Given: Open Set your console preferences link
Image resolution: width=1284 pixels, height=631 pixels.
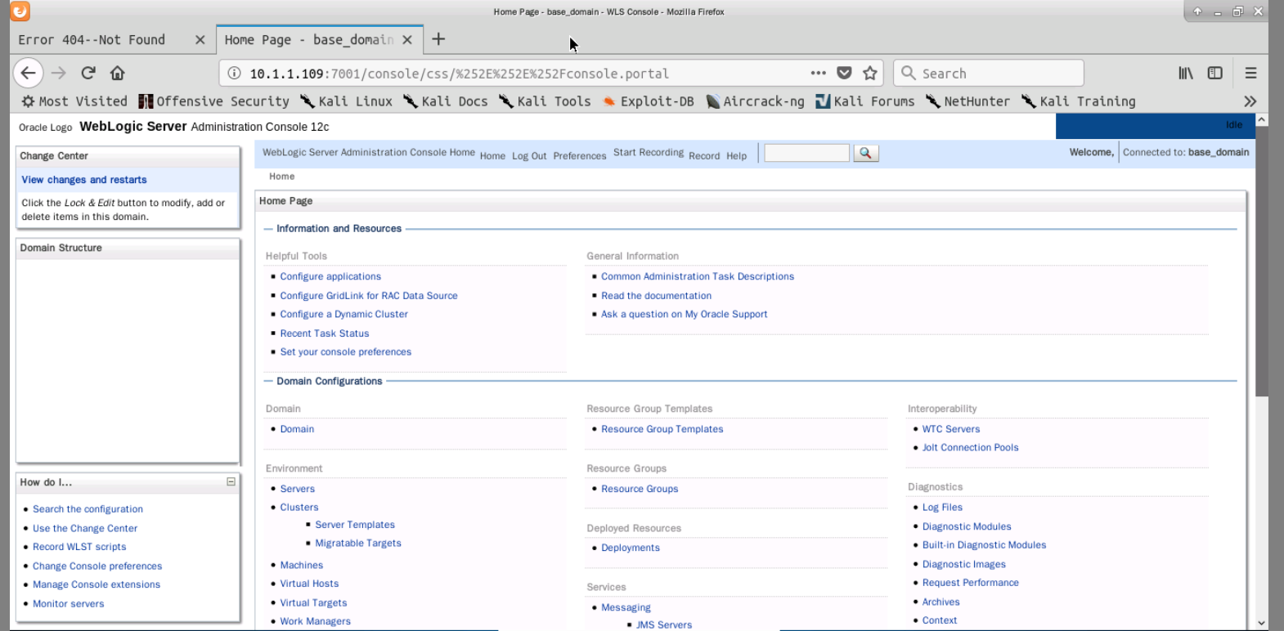Looking at the screenshot, I should point(346,352).
